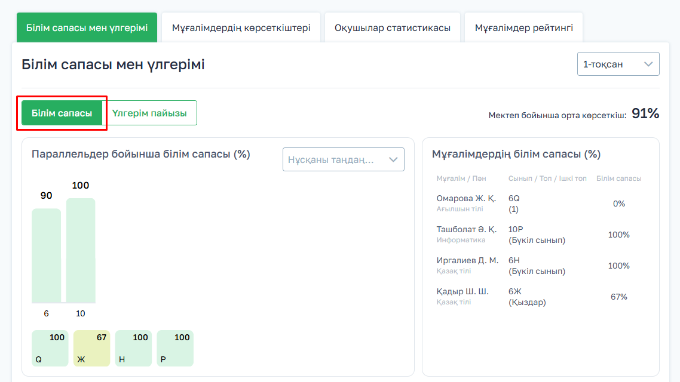Select the yellow Ж class tile with 67
Viewport: 680px width, 382px height.
(91, 348)
